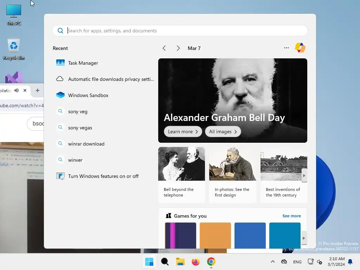Click Learn more button on Bell image

[x=183, y=131]
